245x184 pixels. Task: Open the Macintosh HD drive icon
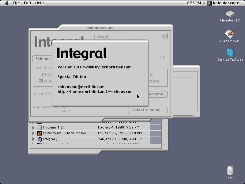[230, 14]
